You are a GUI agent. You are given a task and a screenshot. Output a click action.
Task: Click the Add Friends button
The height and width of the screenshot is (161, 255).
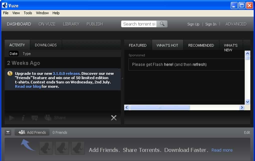32,132
